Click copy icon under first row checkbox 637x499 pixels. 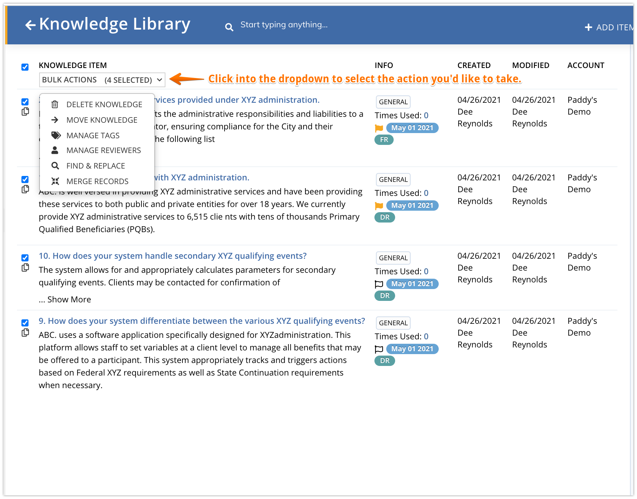pos(25,112)
